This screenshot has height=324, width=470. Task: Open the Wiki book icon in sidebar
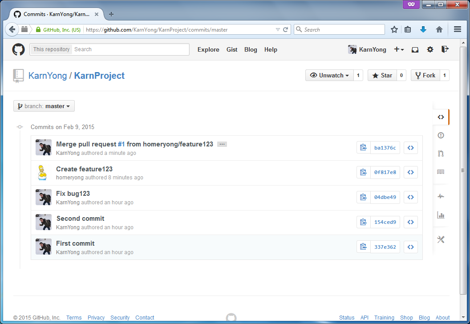tap(441, 172)
